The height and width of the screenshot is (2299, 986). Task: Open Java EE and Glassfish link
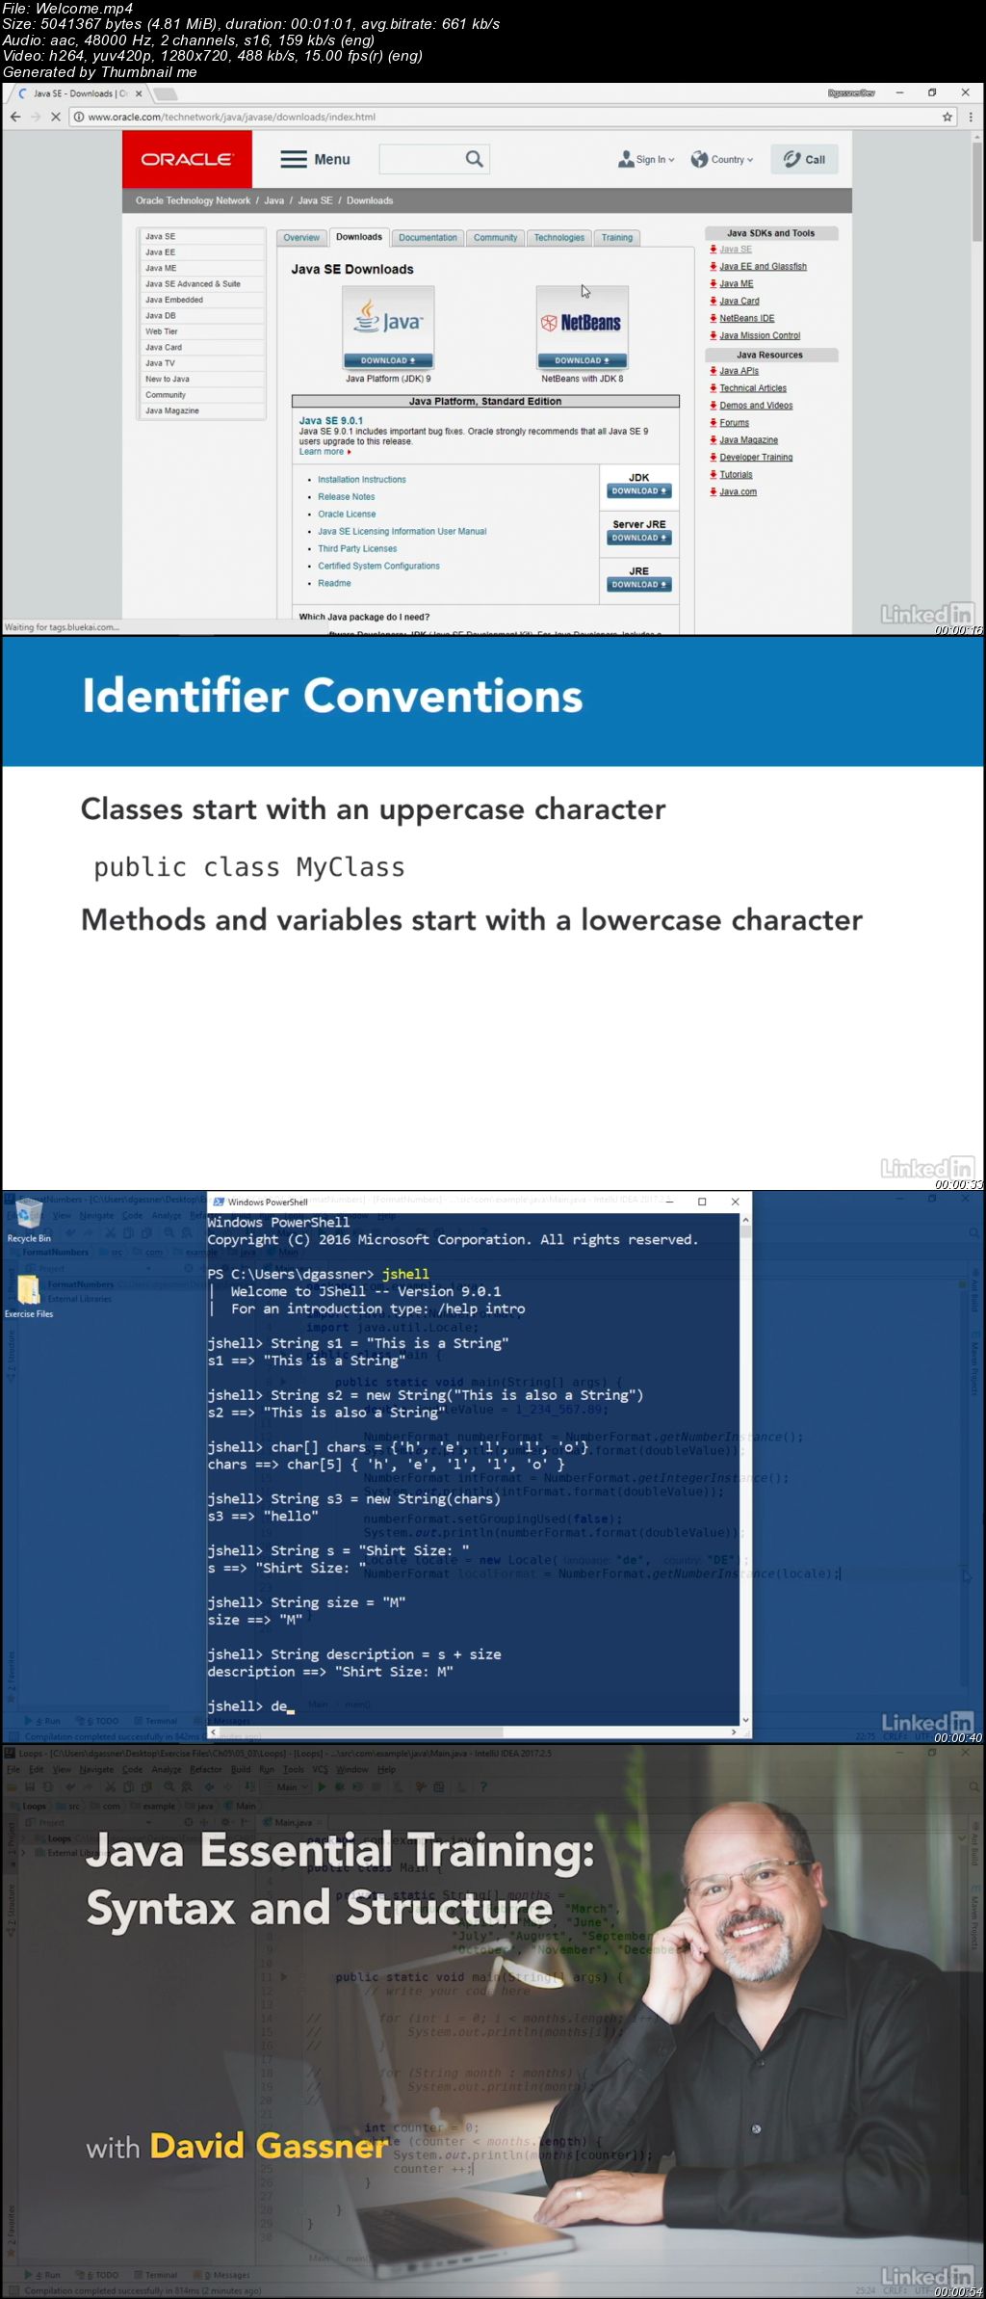(x=763, y=267)
